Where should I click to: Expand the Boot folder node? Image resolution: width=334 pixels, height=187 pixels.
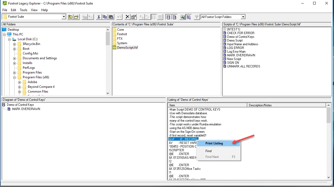[x=15, y=49]
